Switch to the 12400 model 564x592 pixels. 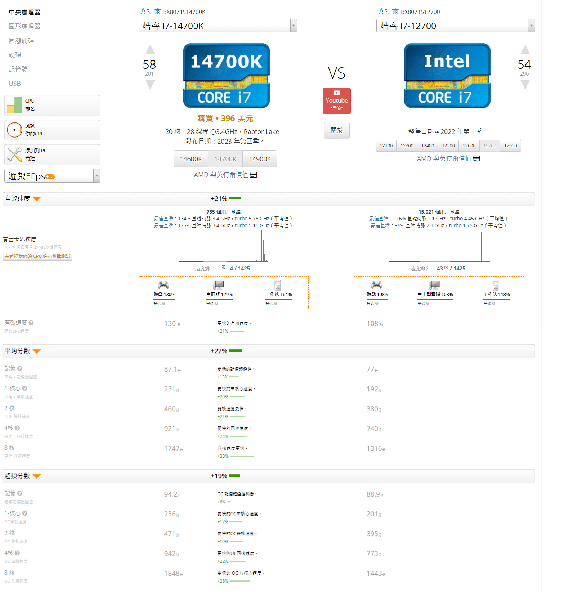(428, 146)
